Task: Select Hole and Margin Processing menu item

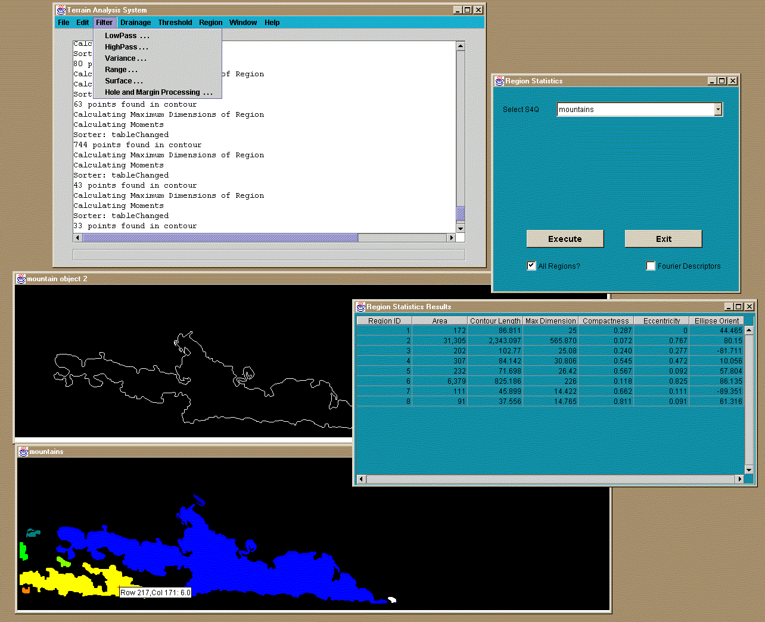Action: point(158,92)
